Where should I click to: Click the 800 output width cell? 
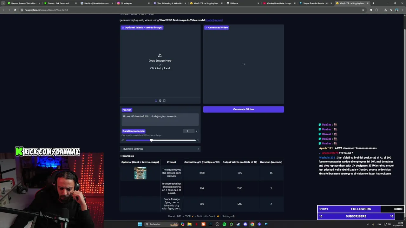240,173
